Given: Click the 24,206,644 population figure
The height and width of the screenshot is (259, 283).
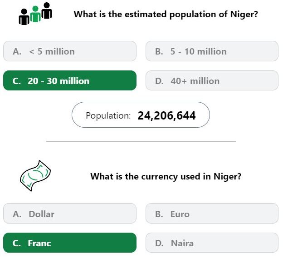Looking at the screenshot, I should (x=166, y=115).
